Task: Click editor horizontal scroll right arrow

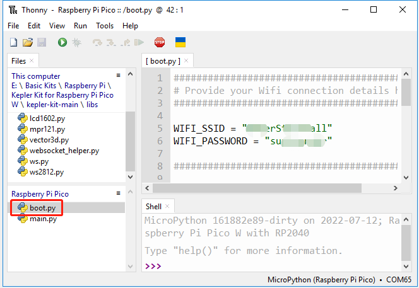Action: click(396, 188)
